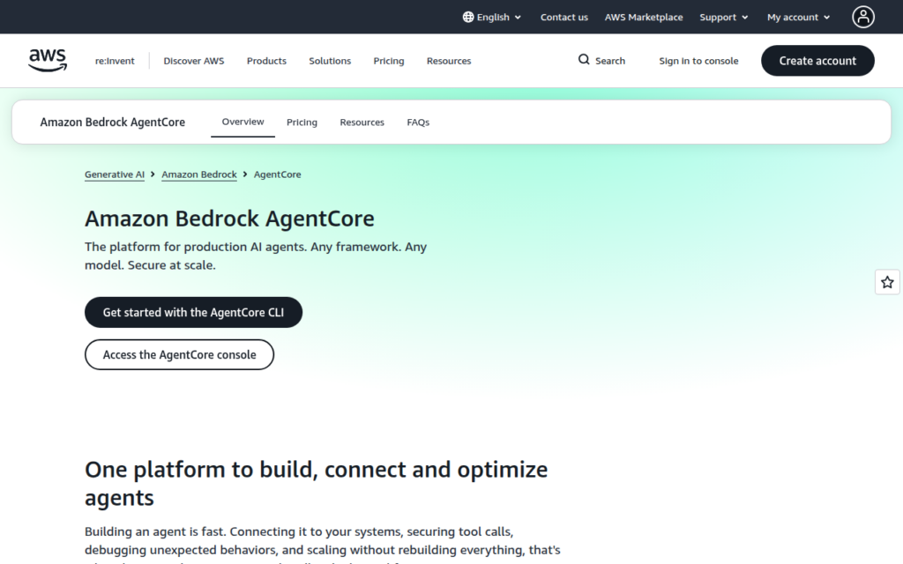Click Sign in to console
Screen dimensions: 903x564
click(698, 61)
